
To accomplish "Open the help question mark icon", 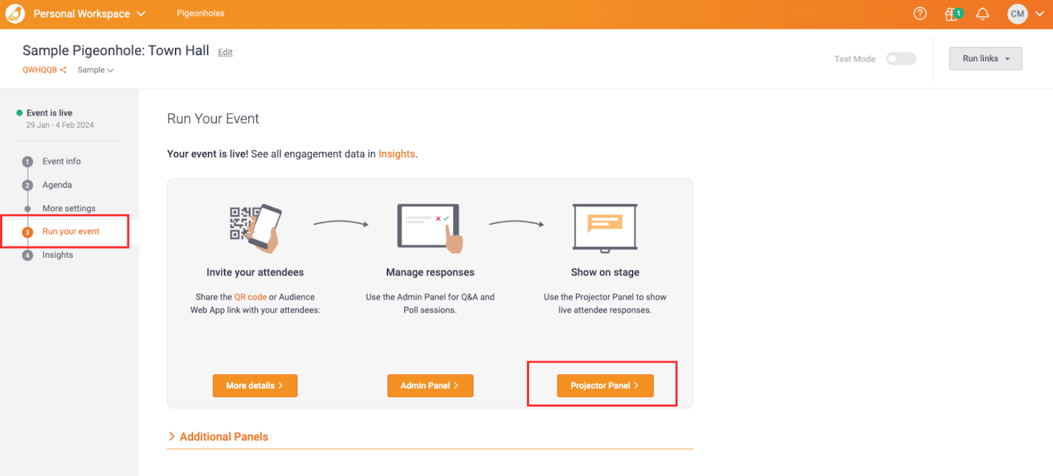I will [x=920, y=14].
